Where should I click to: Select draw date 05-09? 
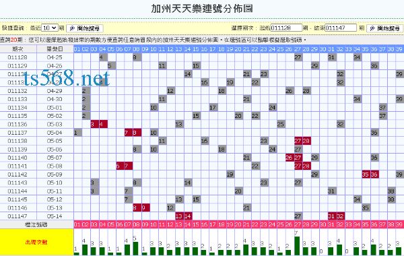55,174
